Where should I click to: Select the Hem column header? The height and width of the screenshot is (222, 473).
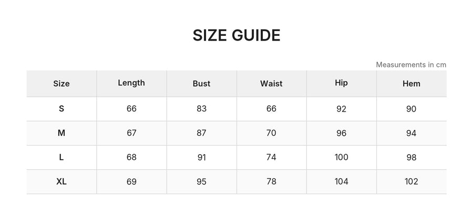pyautogui.click(x=411, y=84)
